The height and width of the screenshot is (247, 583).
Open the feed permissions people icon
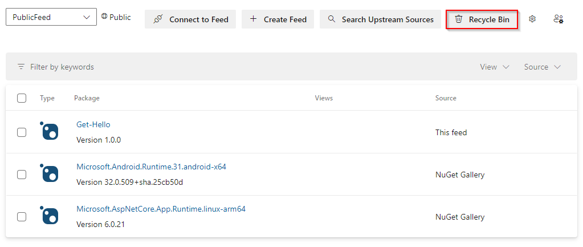click(x=558, y=19)
